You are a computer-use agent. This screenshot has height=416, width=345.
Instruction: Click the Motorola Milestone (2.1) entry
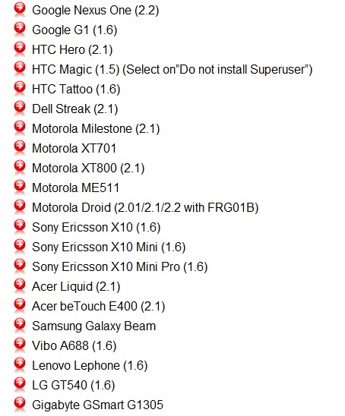pyautogui.click(x=96, y=129)
